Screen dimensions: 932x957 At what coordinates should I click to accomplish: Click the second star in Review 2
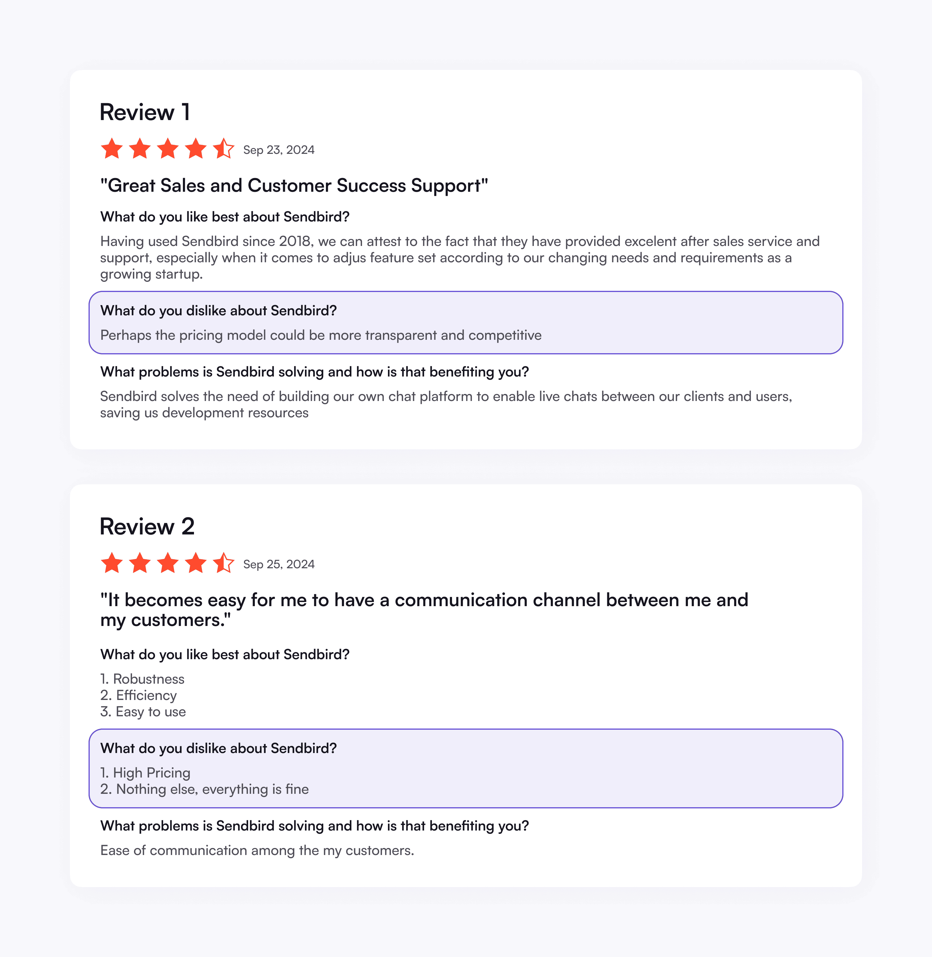pos(140,563)
